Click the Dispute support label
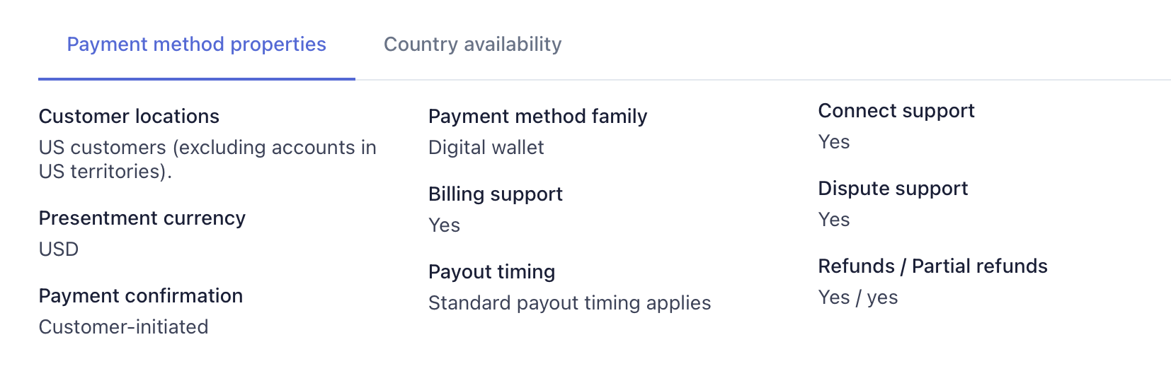Screen dimensions: 1171x383 (x=892, y=189)
